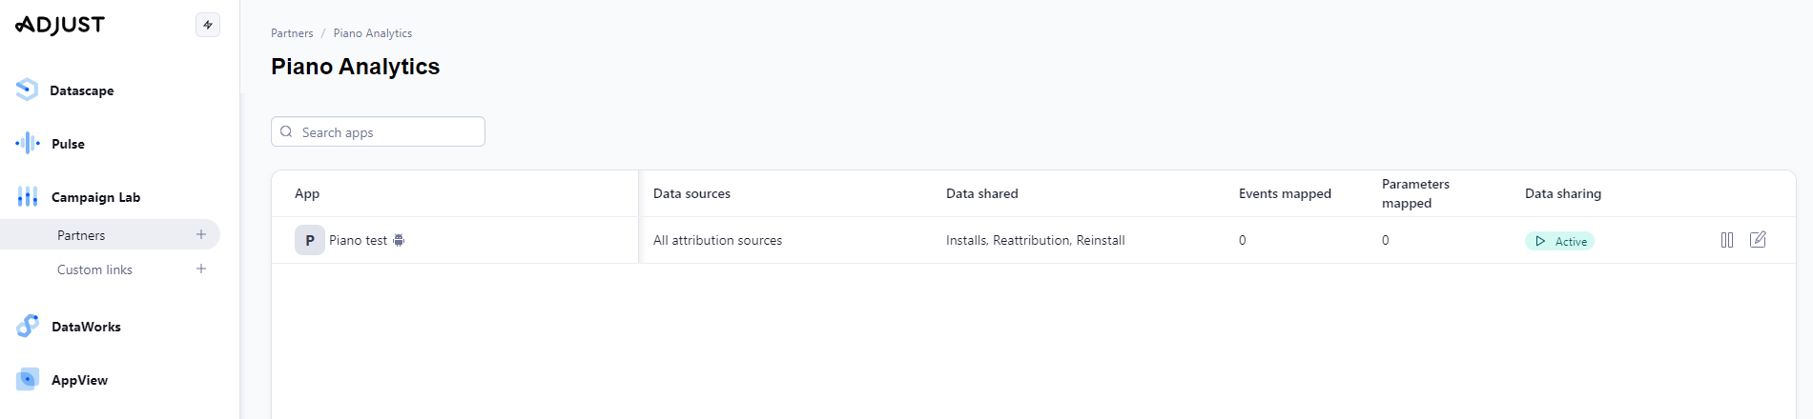Click the lightning bolt sidebar button
This screenshot has height=419, width=1813.
208,25
